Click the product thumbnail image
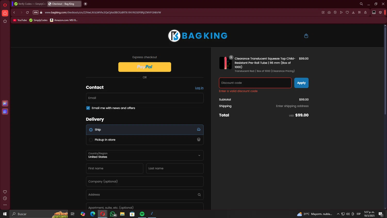The height and width of the screenshot is (218, 387). [225, 63]
